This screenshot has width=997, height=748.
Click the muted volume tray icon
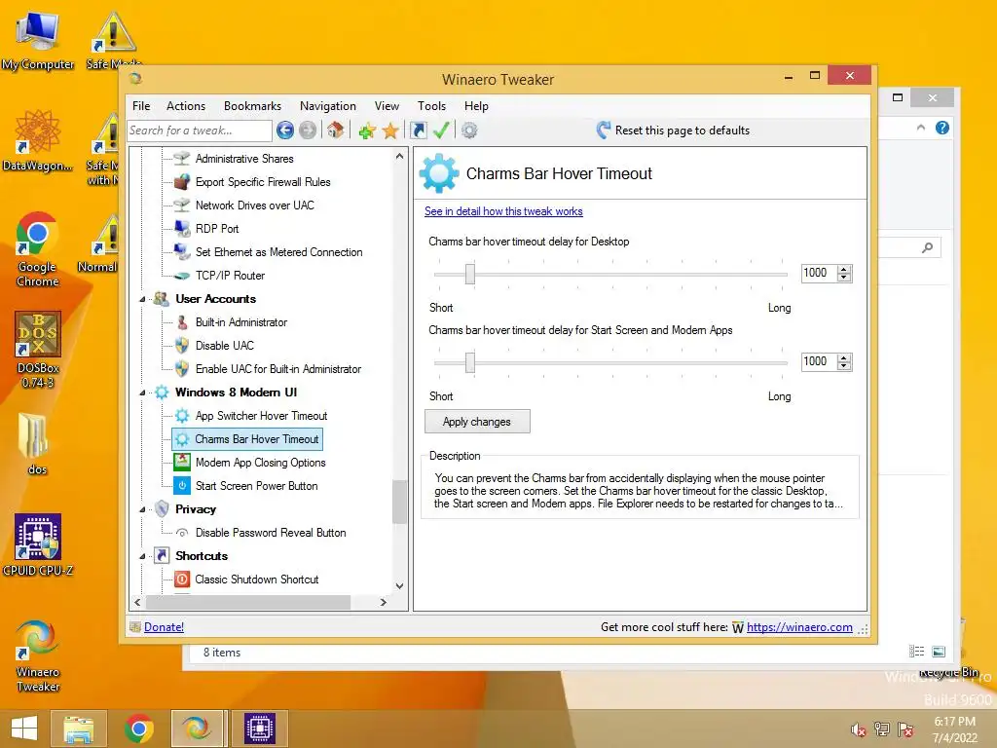tap(859, 730)
